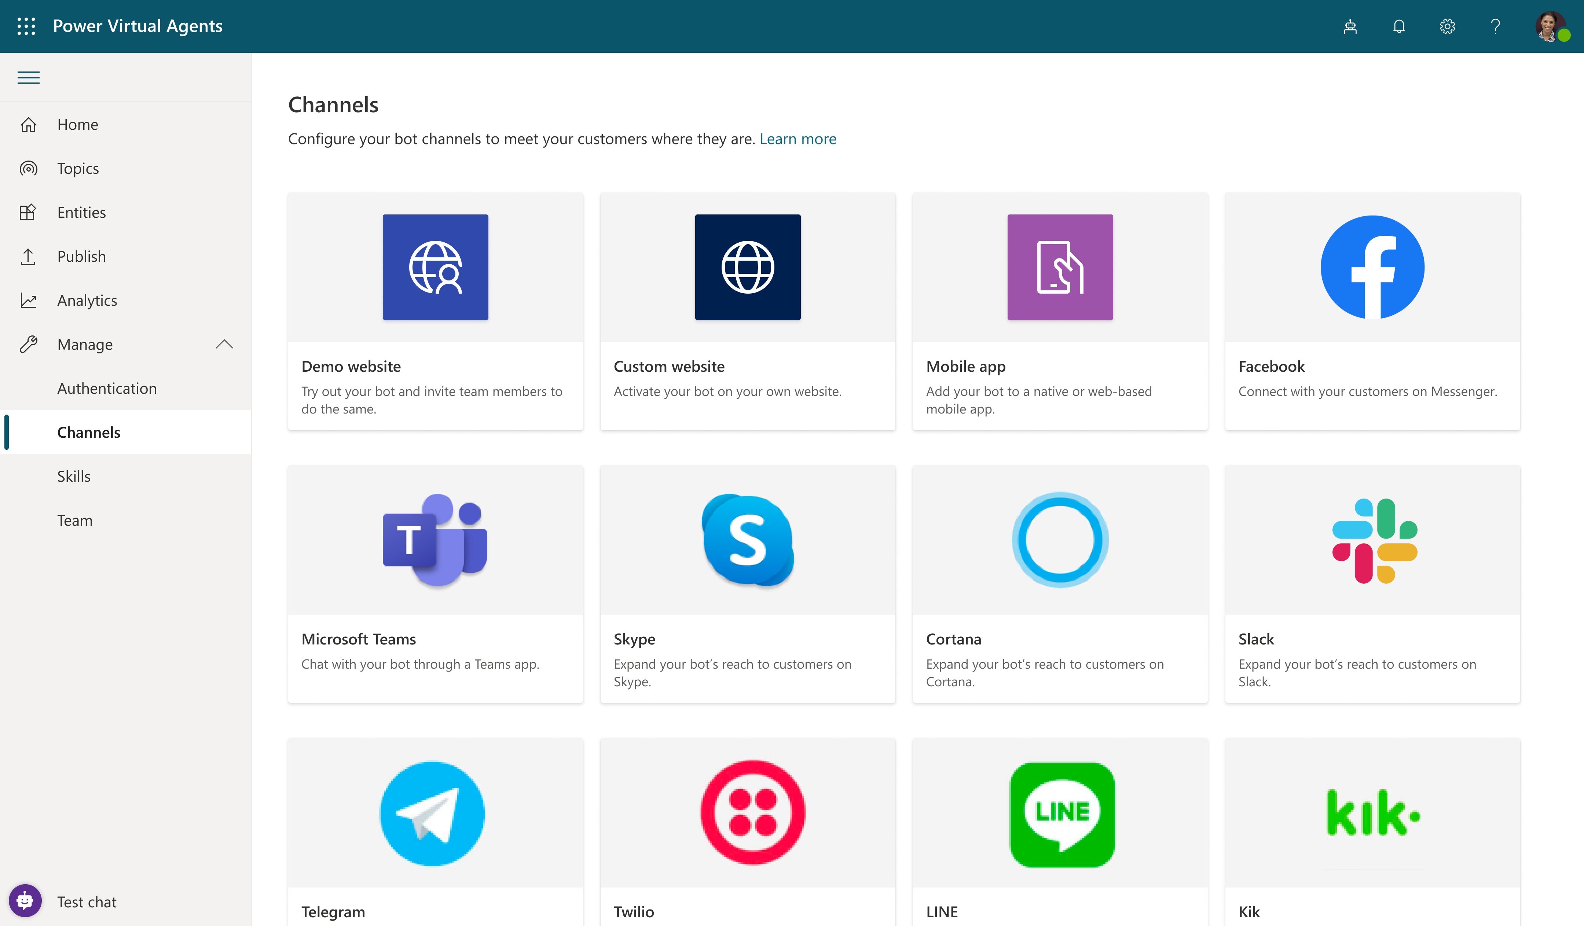Go to the Authentication page
The height and width of the screenshot is (926, 1584).
(x=107, y=387)
